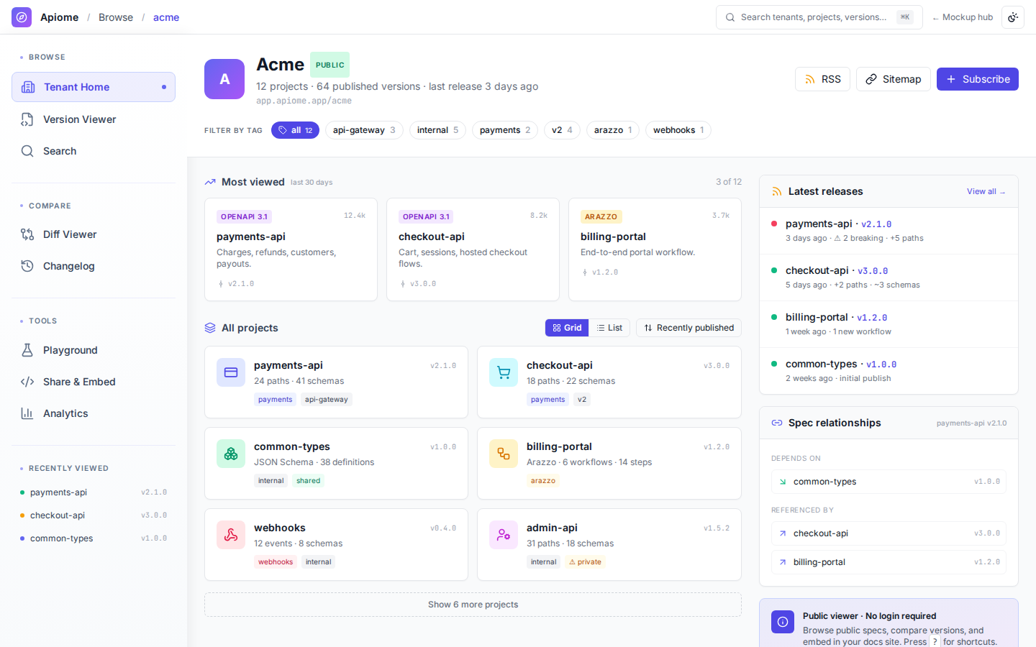Open the billing-portal v1.2.0 release entry
This screenshot has height=647, width=1036.
click(889, 324)
